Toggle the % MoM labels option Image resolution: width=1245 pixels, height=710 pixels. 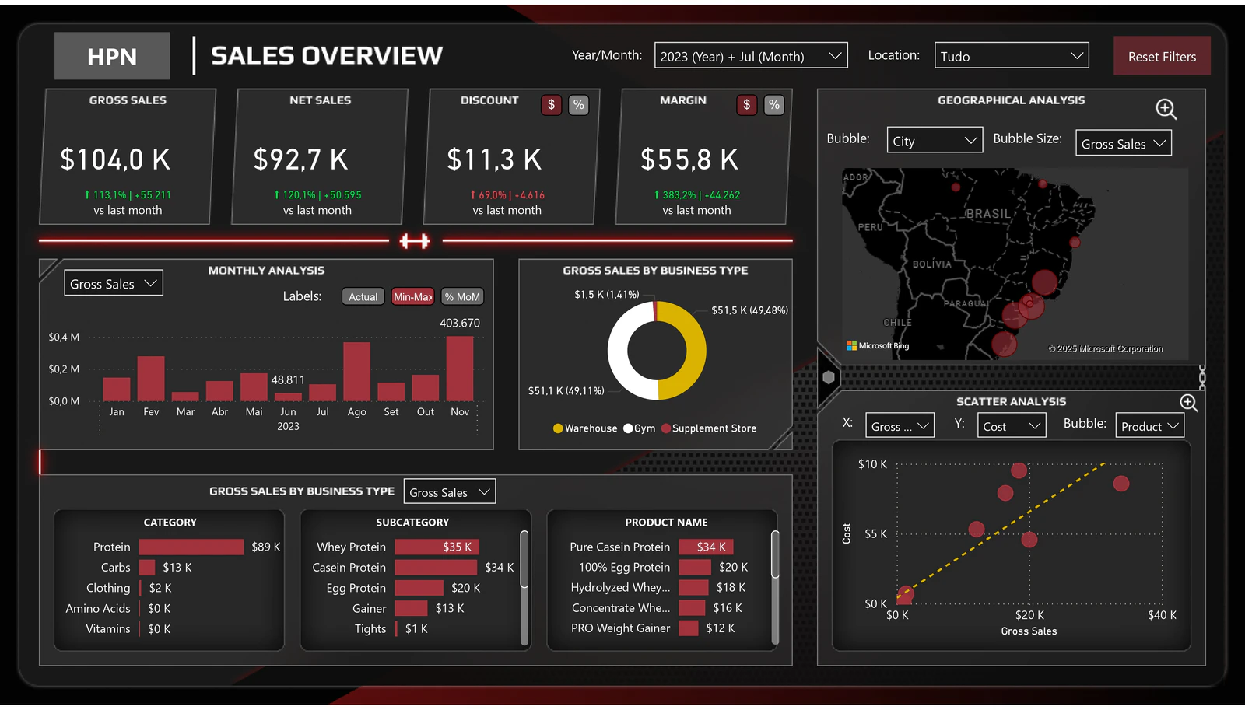pos(462,296)
